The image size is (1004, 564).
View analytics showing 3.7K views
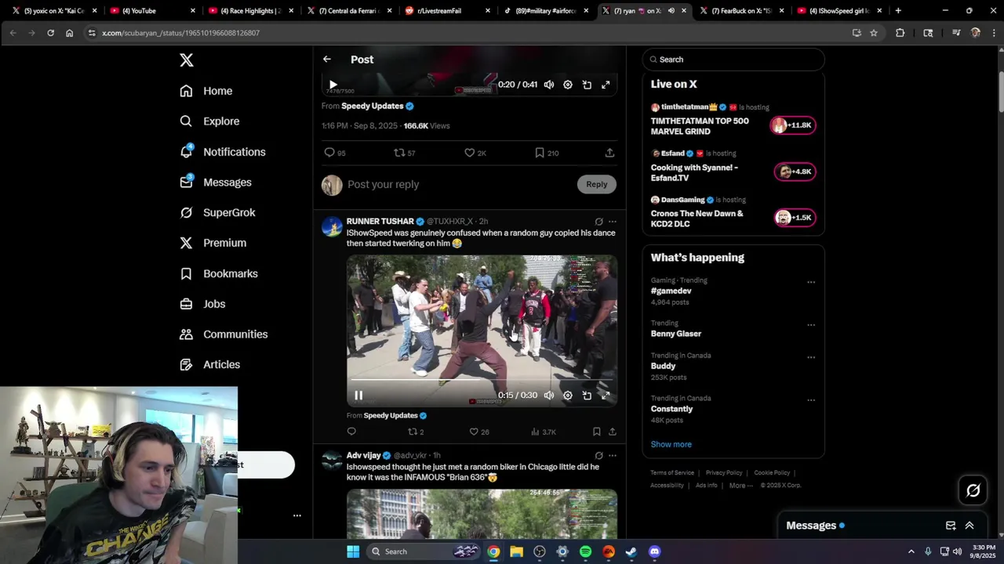(x=543, y=432)
